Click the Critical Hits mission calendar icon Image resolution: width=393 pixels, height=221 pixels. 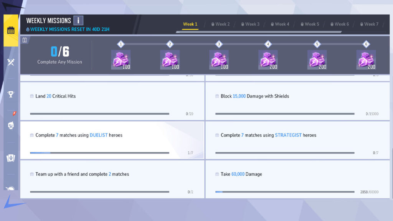point(32,96)
